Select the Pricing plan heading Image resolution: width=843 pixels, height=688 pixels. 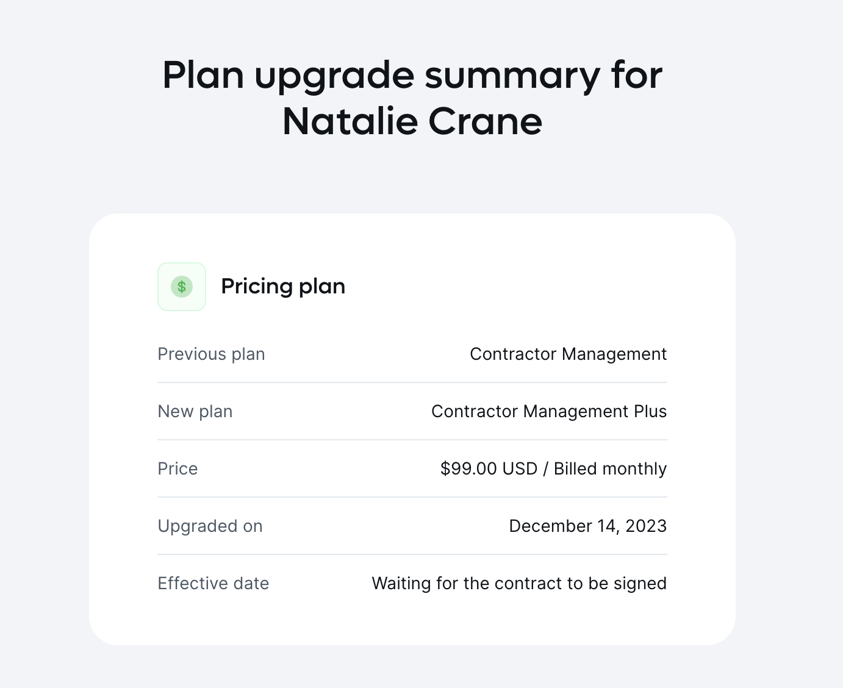pyautogui.click(x=283, y=286)
